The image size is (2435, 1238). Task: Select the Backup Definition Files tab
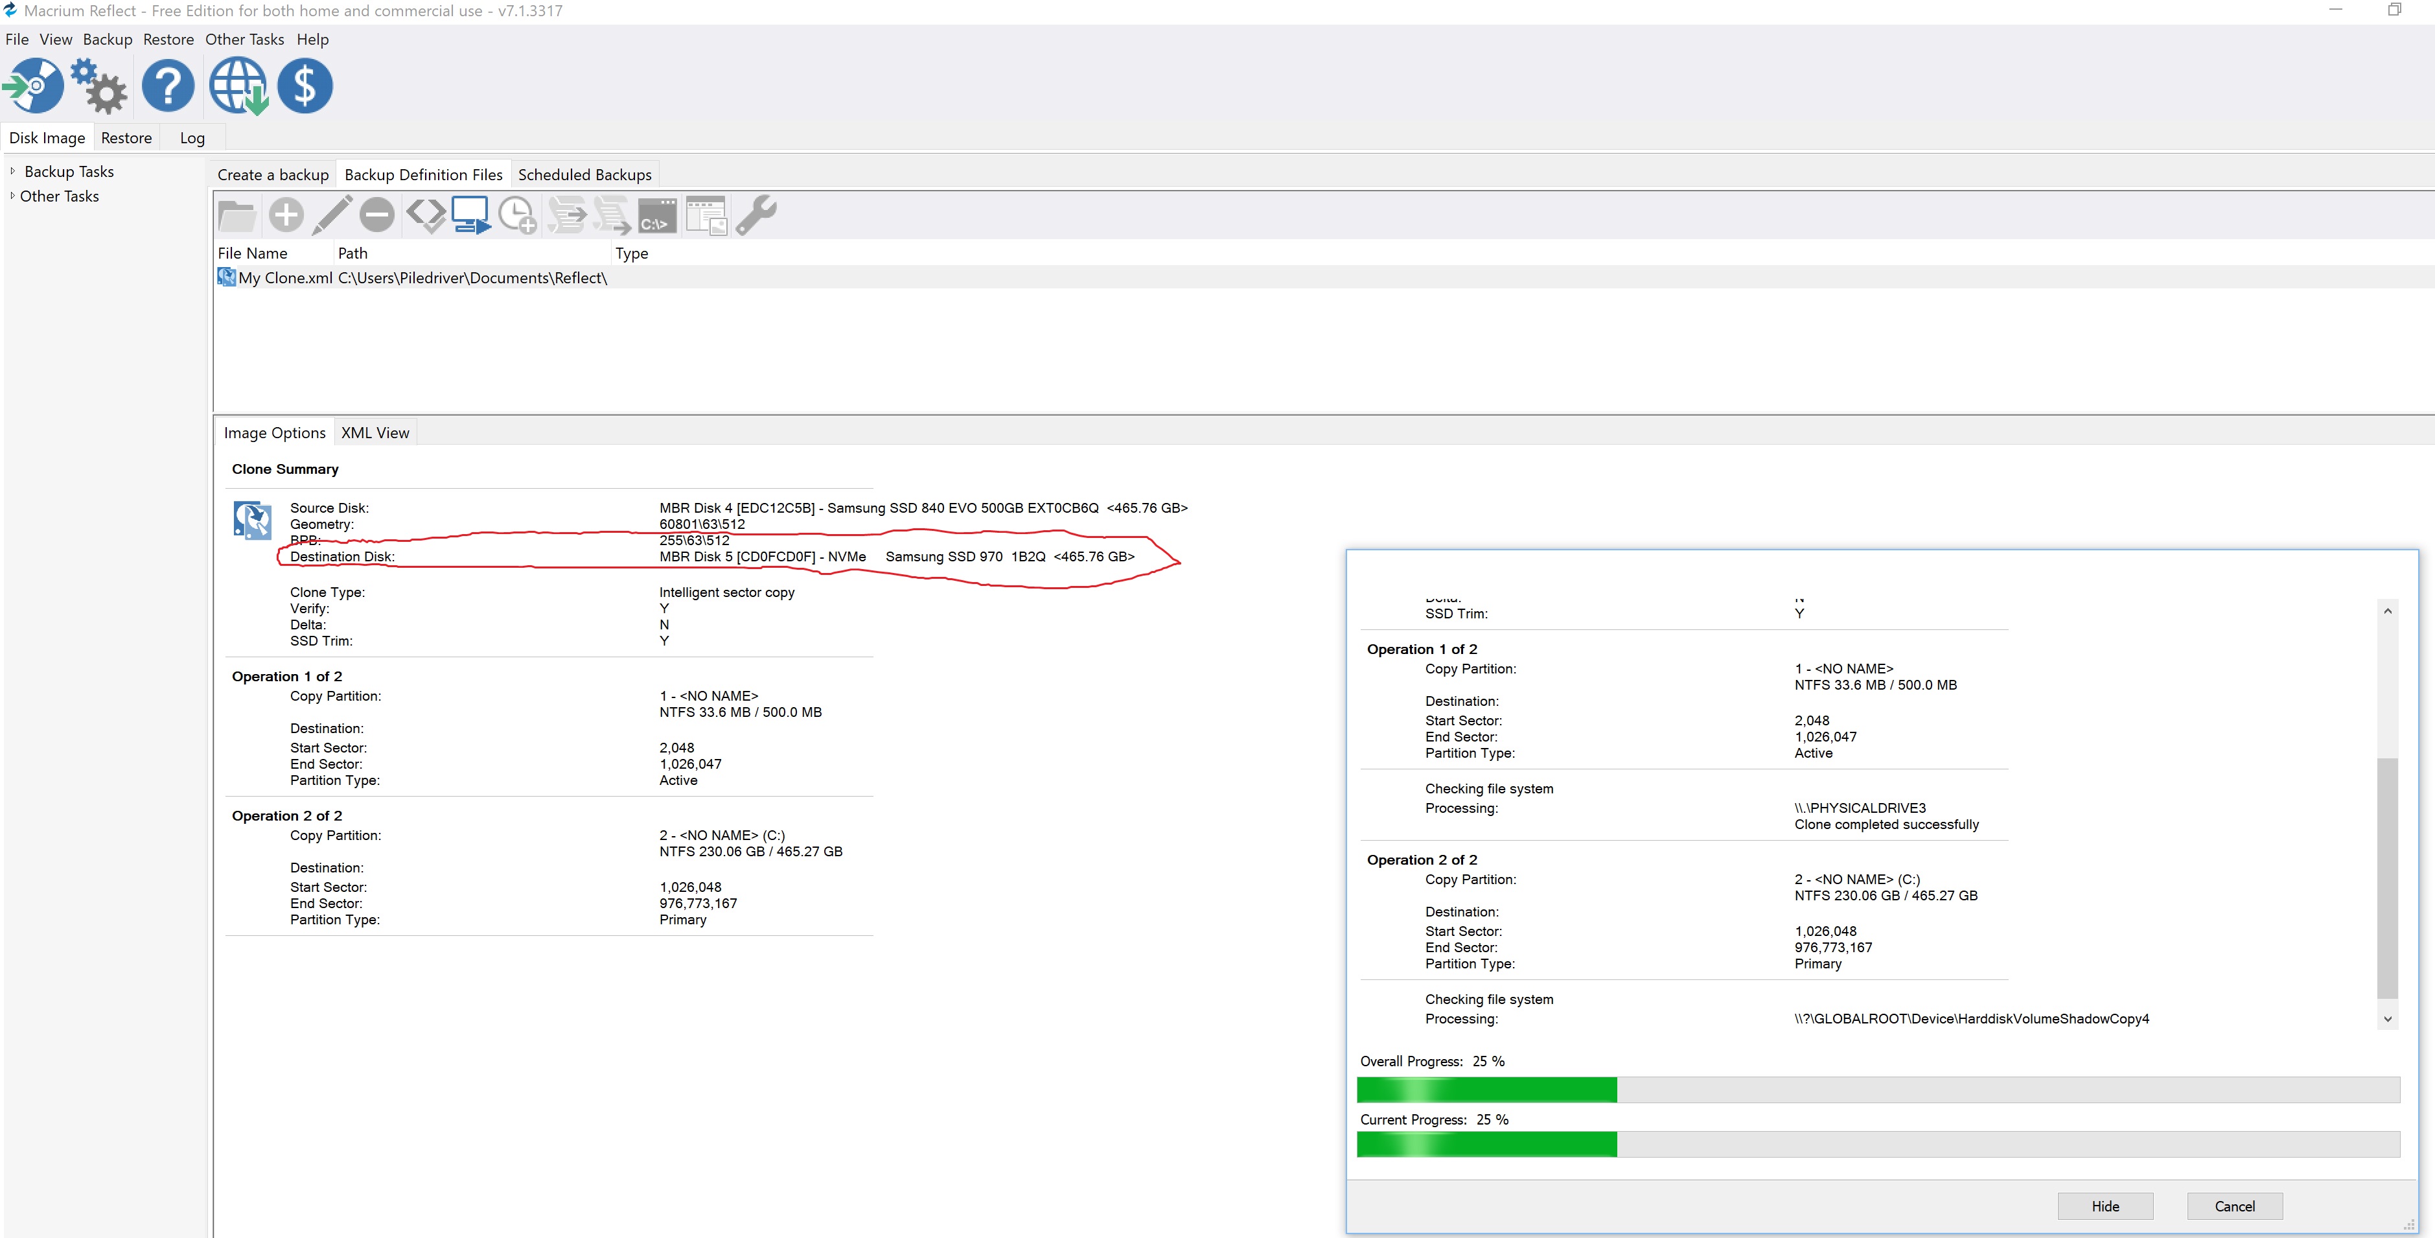424,174
